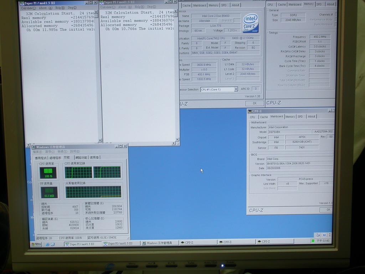Activate the first CPU-Z taskbar button
Screen dimensions: 365x274
pos(198,243)
